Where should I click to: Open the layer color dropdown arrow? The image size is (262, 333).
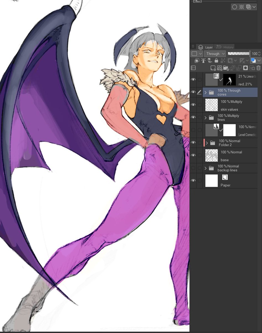259,60
